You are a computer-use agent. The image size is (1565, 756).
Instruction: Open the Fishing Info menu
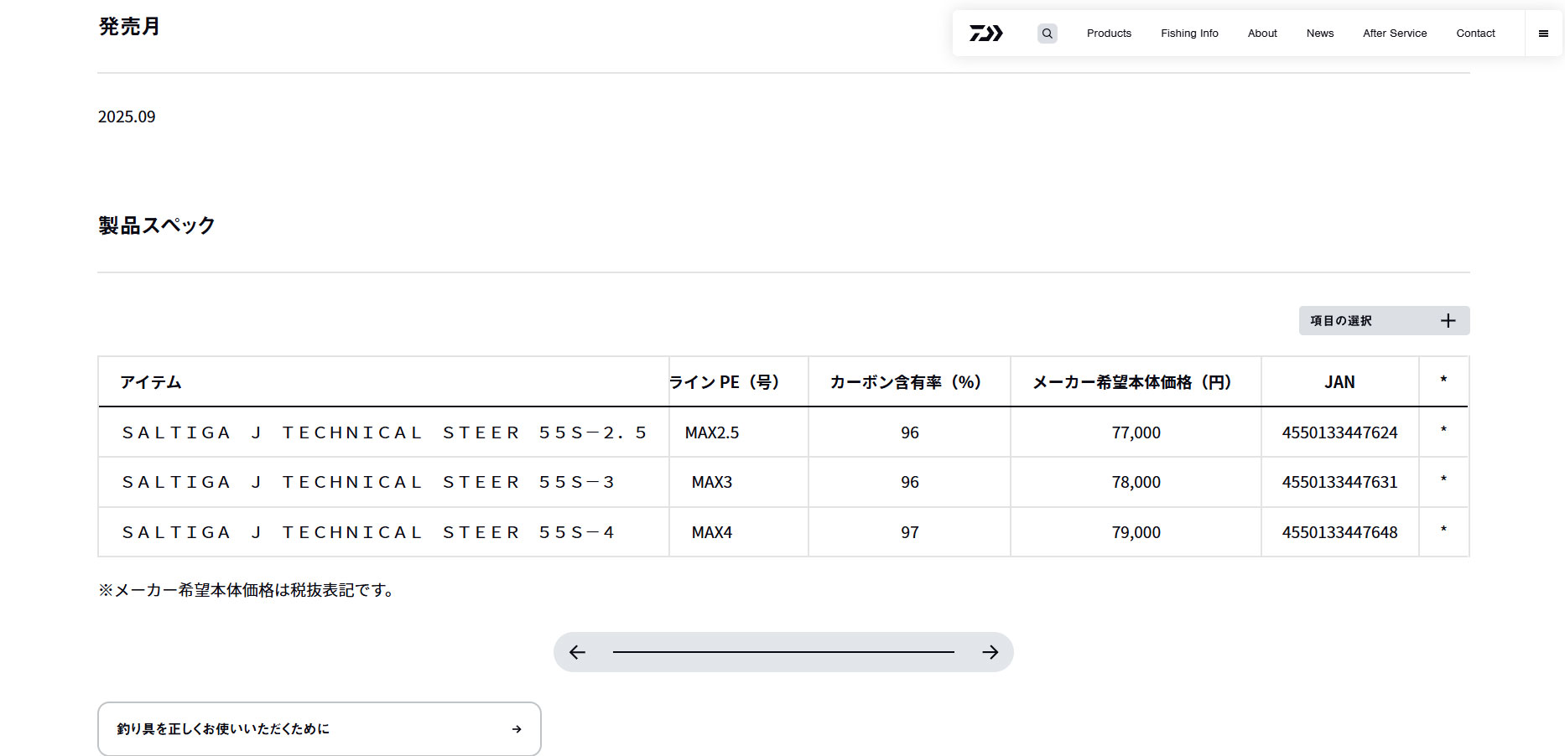point(1189,34)
